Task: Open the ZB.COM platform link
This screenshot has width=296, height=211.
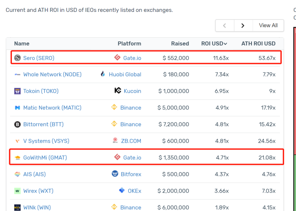Action: 131,141
